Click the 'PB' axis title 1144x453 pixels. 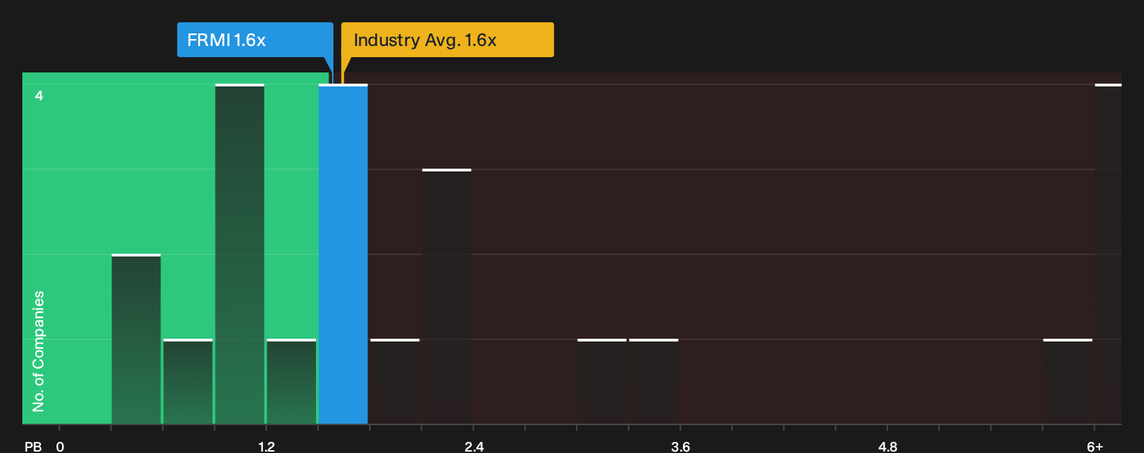[33, 446]
